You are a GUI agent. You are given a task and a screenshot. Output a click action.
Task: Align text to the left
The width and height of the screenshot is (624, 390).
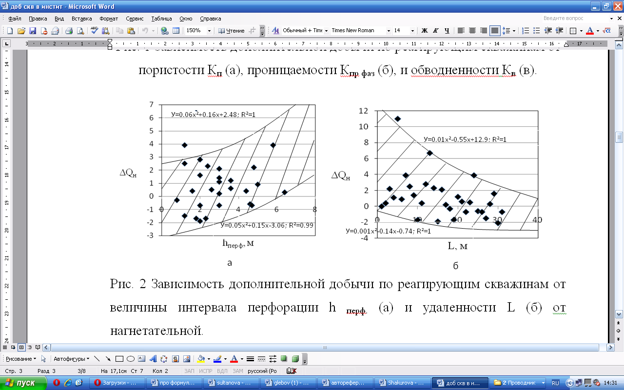(461, 31)
